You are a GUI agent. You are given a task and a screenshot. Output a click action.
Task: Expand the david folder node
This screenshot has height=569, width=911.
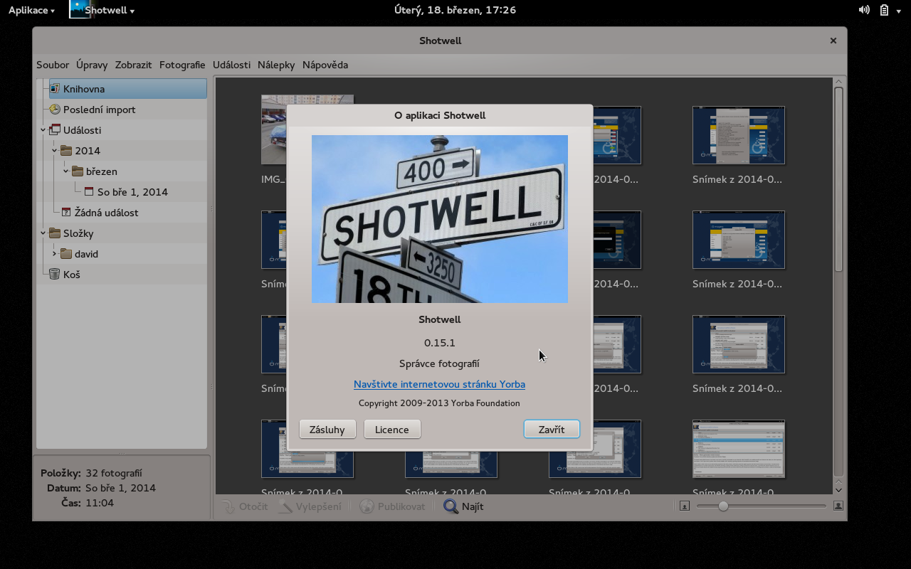54,254
